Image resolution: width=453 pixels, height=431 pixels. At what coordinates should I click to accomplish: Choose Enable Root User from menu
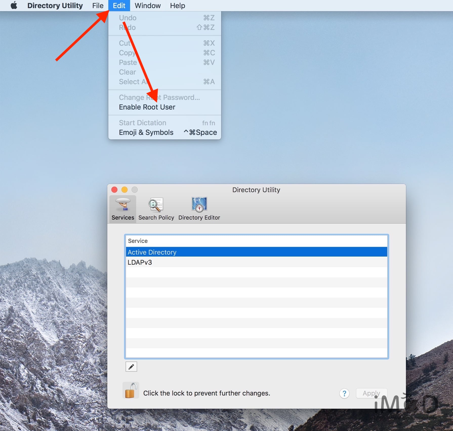147,107
